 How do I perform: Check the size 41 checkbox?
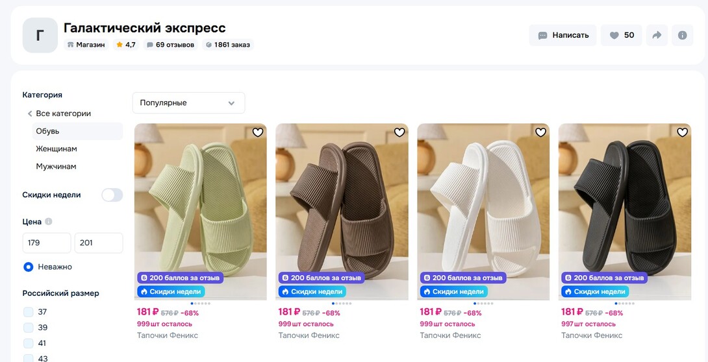click(29, 343)
